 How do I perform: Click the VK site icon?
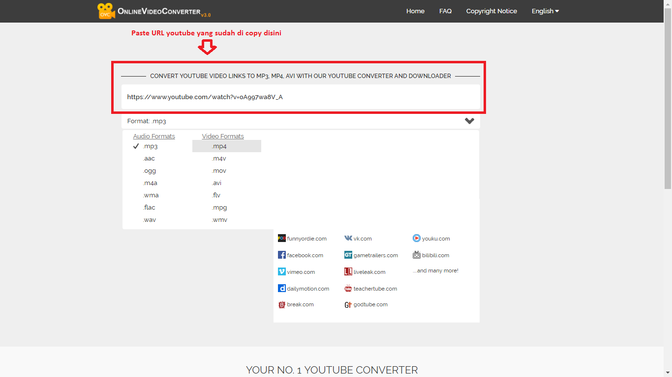(x=348, y=239)
